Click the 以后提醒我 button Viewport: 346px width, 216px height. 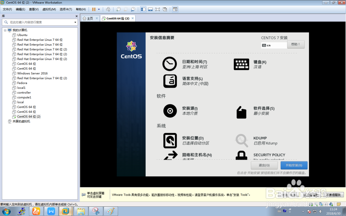pos(311,195)
